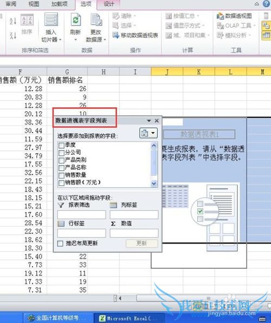
Task: Click the 插入切片器 slicer icon
Action: point(51,20)
